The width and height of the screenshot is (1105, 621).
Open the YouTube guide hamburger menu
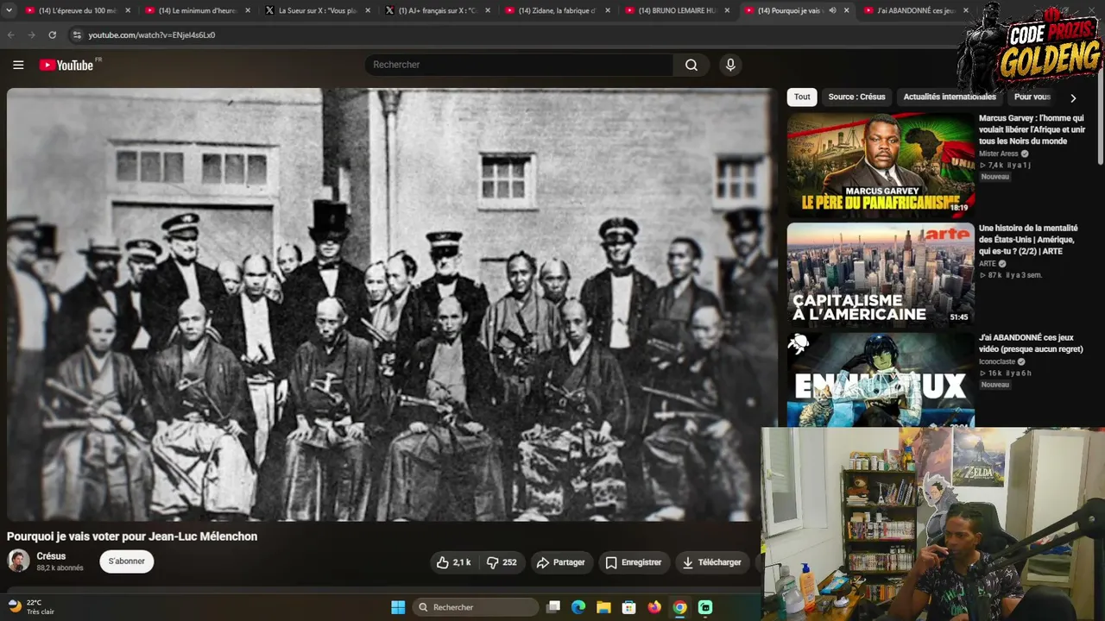click(x=18, y=65)
